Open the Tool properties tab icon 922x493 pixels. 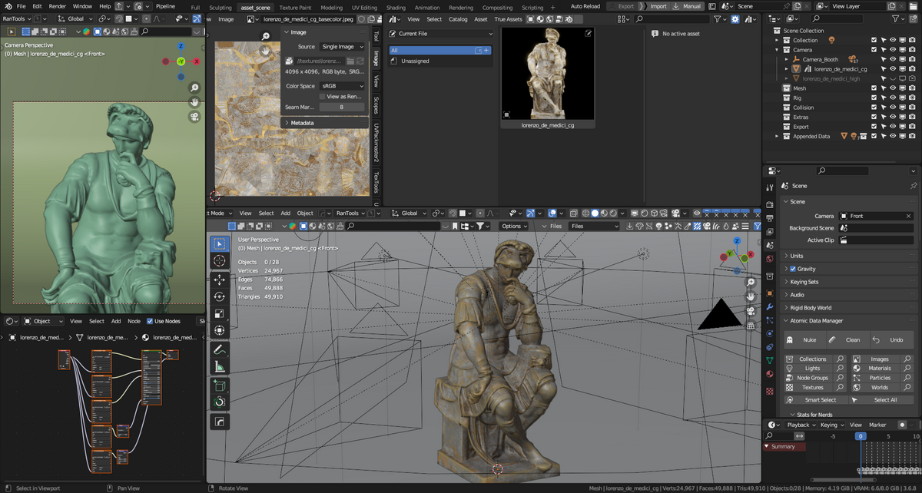770,188
